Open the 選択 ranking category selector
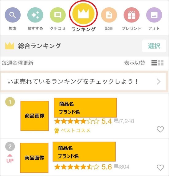This screenshot has width=169, height=176. point(154,46)
